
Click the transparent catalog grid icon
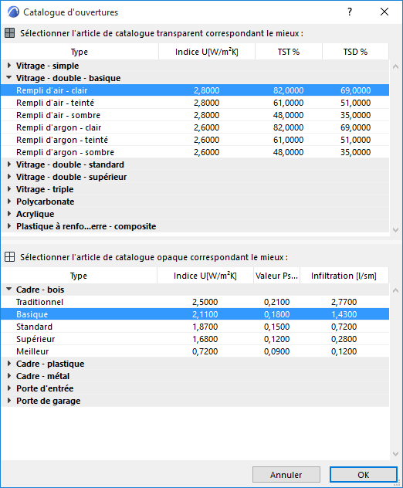[9, 33]
